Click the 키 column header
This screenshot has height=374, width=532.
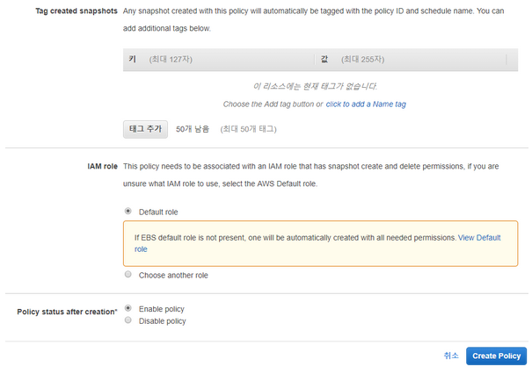click(132, 59)
